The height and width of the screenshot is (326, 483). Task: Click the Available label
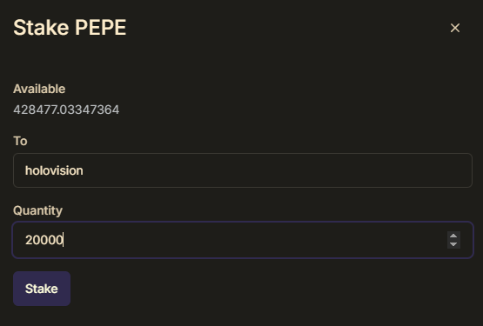coord(39,89)
